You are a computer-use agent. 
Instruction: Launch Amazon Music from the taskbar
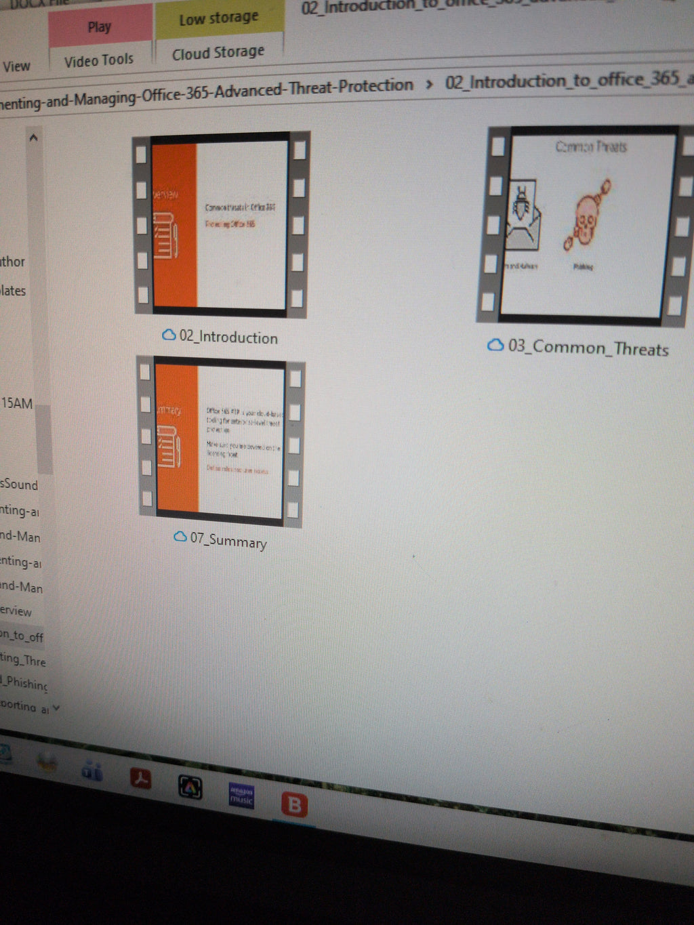click(241, 795)
